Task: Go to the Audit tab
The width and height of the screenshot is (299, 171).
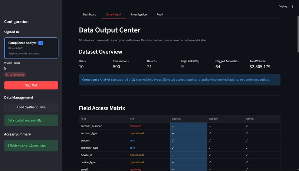Action: point(160,14)
